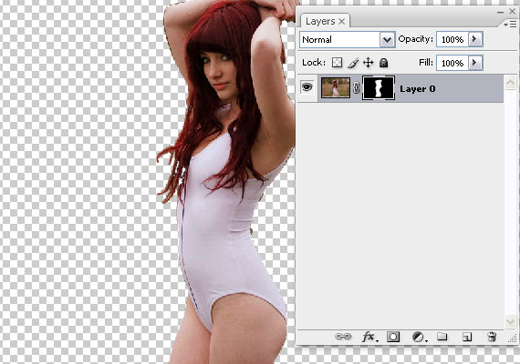Click the Delete layer trash icon
This screenshot has height=364, width=520.
492,337
